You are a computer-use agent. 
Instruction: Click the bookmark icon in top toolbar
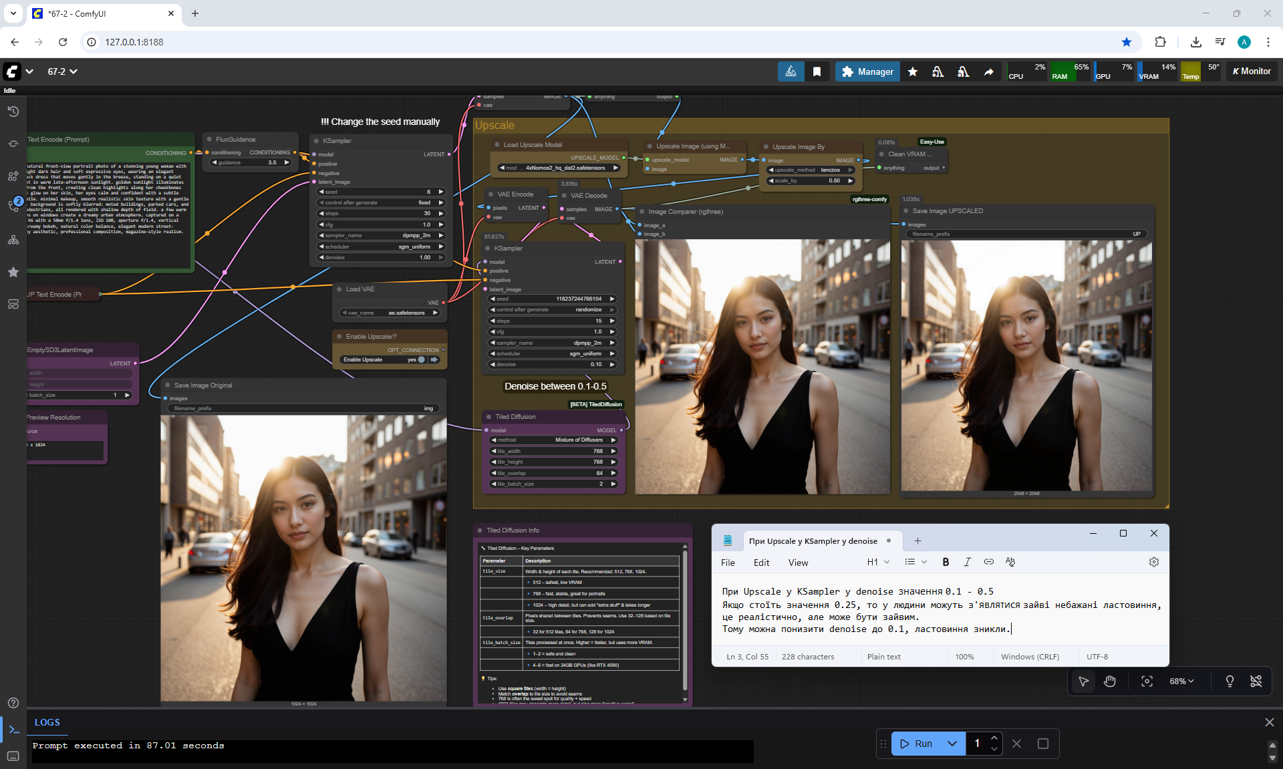click(817, 71)
